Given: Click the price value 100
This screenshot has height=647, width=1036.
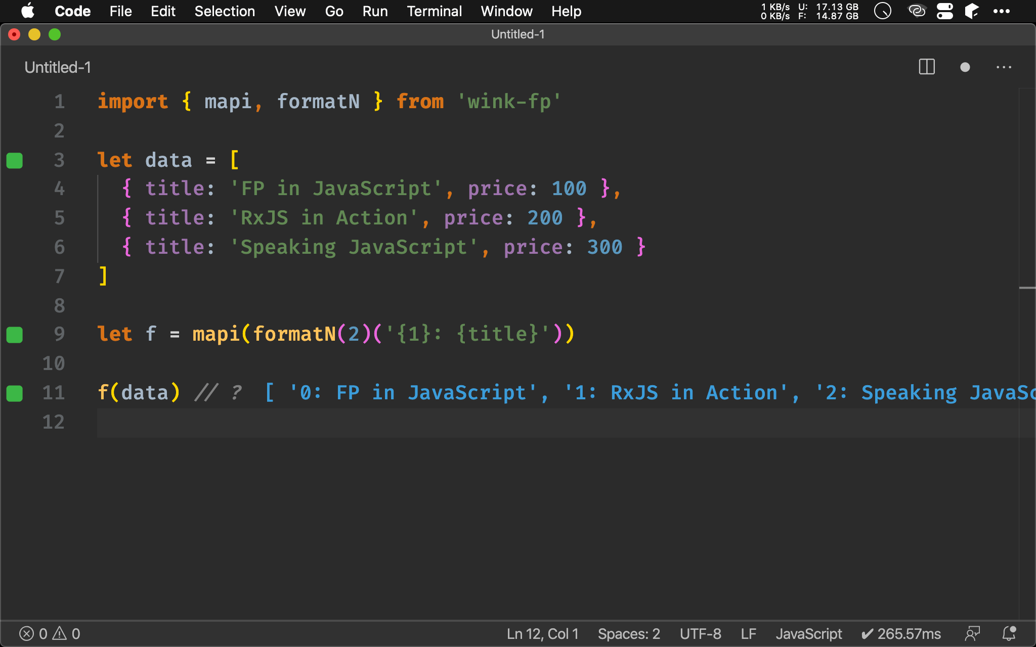Looking at the screenshot, I should tap(569, 189).
